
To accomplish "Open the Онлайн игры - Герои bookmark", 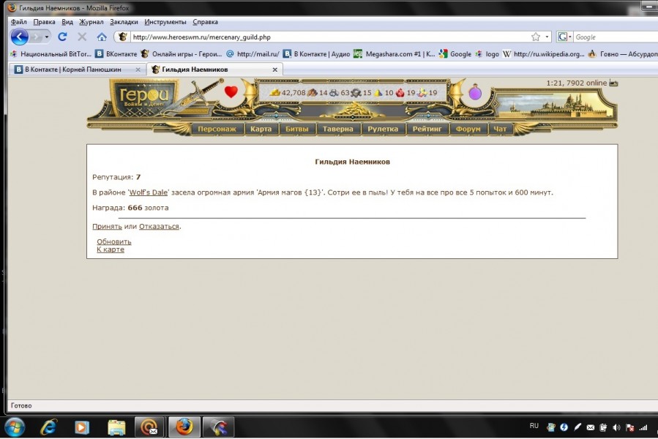I will pyautogui.click(x=182, y=53).
